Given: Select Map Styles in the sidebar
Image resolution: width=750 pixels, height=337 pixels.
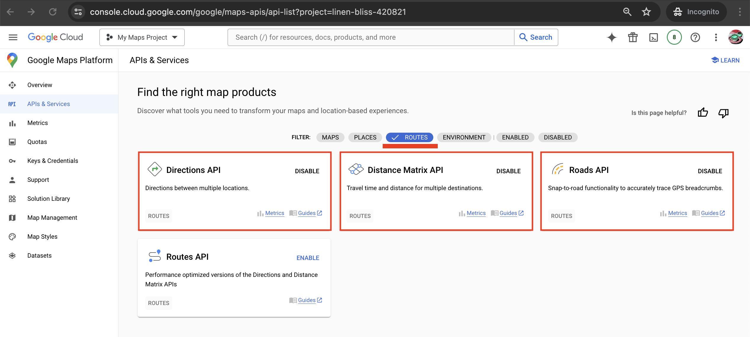Looking at the screenshot, I should (x=42, y=236).
